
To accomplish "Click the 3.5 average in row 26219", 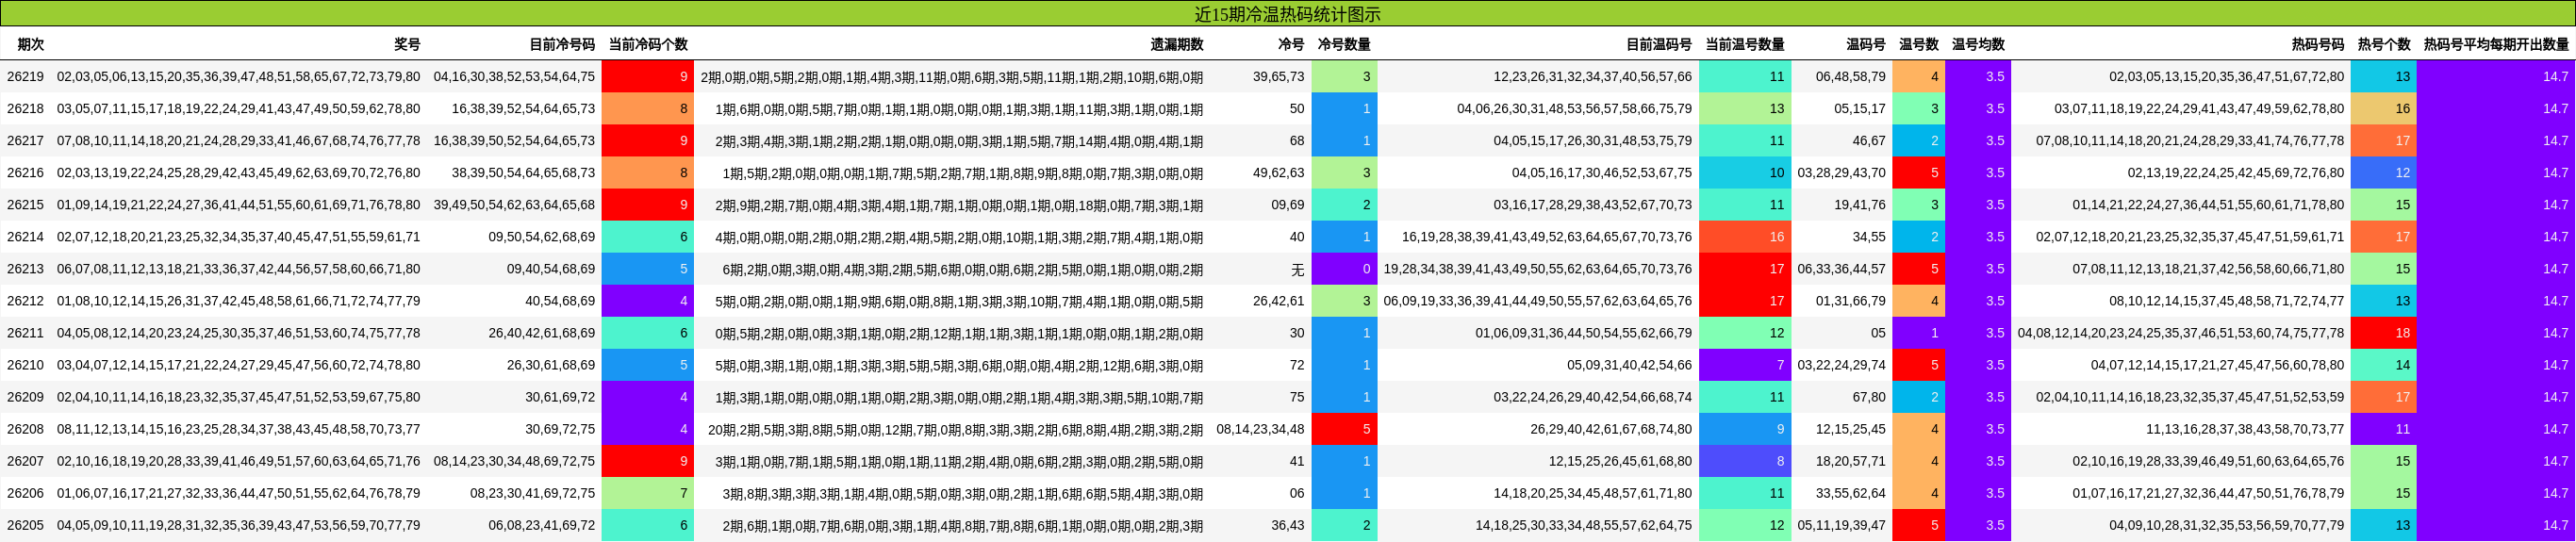I will (1978, 77).
